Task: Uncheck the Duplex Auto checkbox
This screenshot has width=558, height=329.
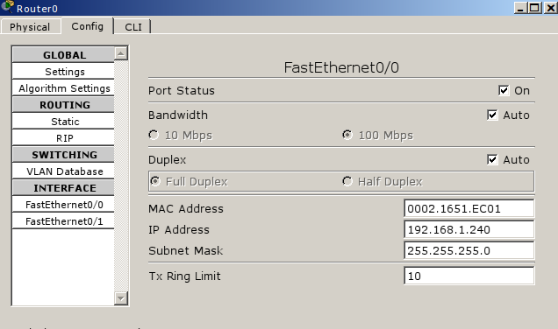Action: [492, 160]
